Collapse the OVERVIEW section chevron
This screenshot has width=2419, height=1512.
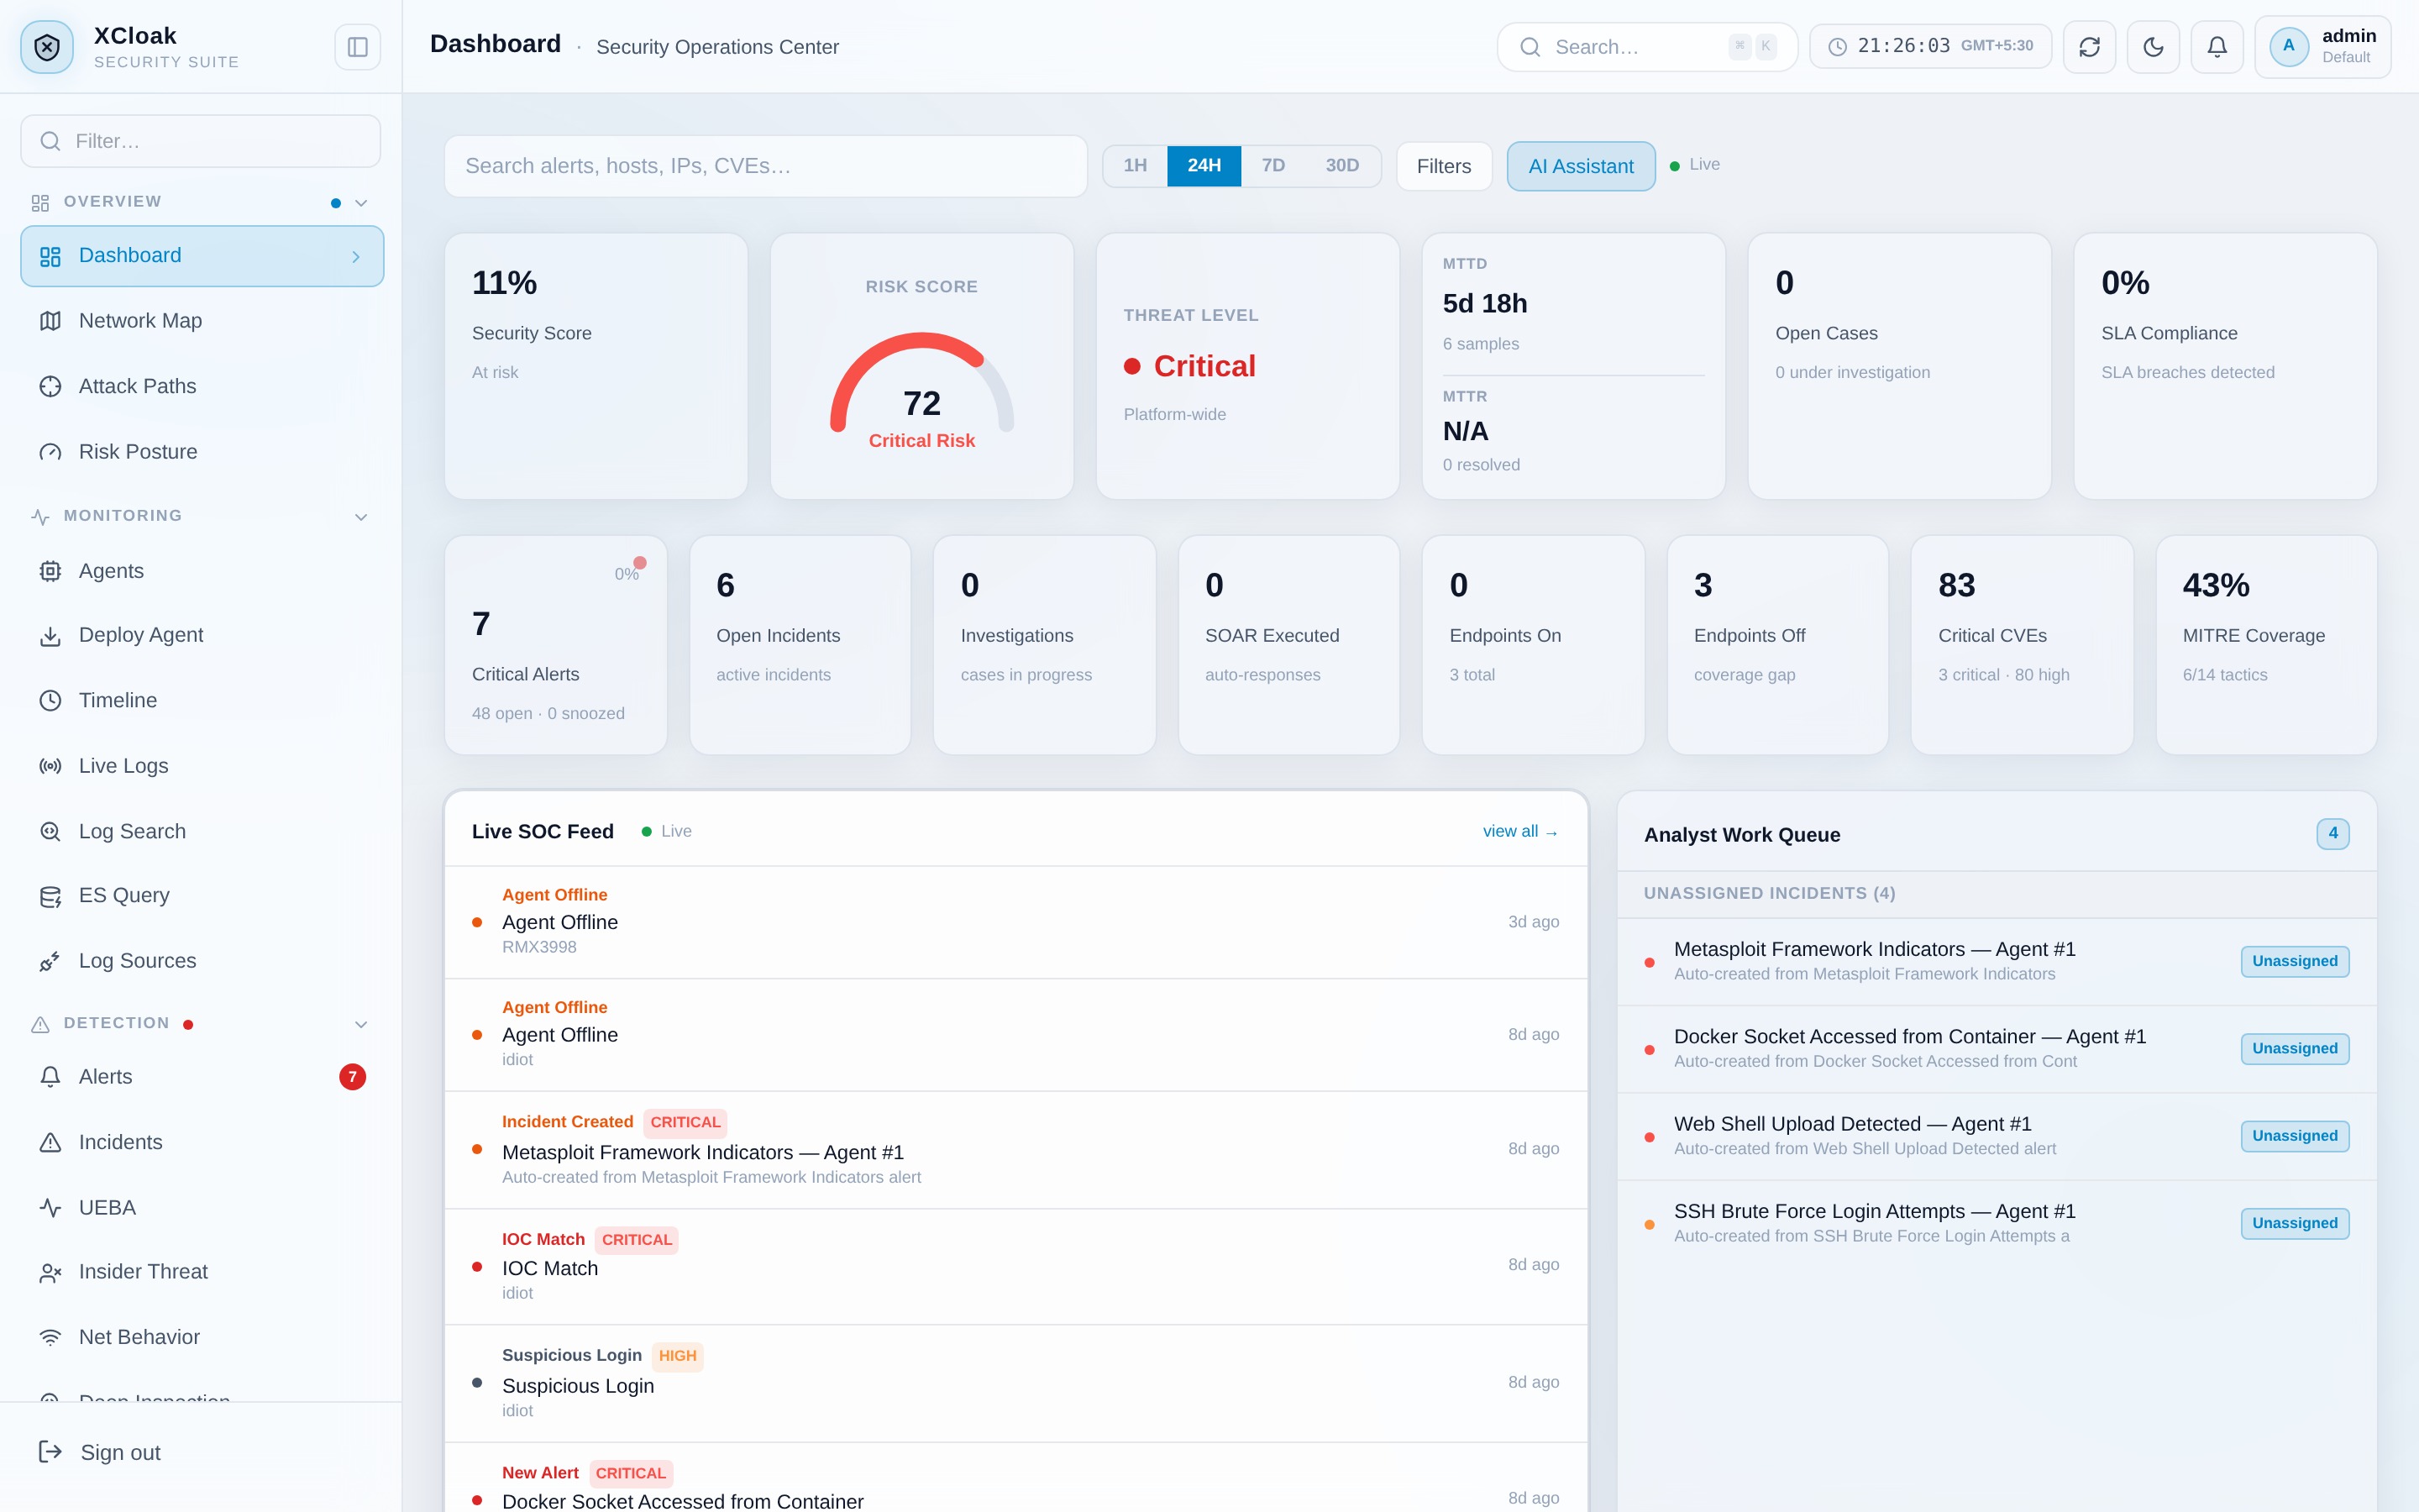362,203
